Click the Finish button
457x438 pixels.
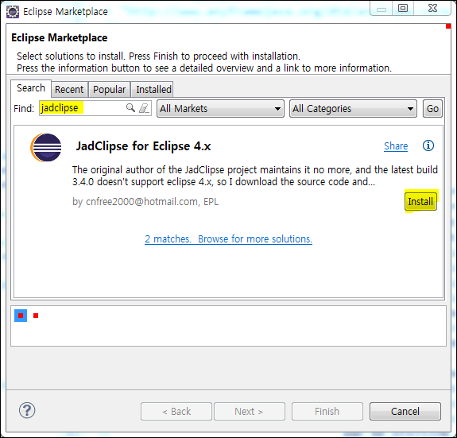[x=327, y=412]
